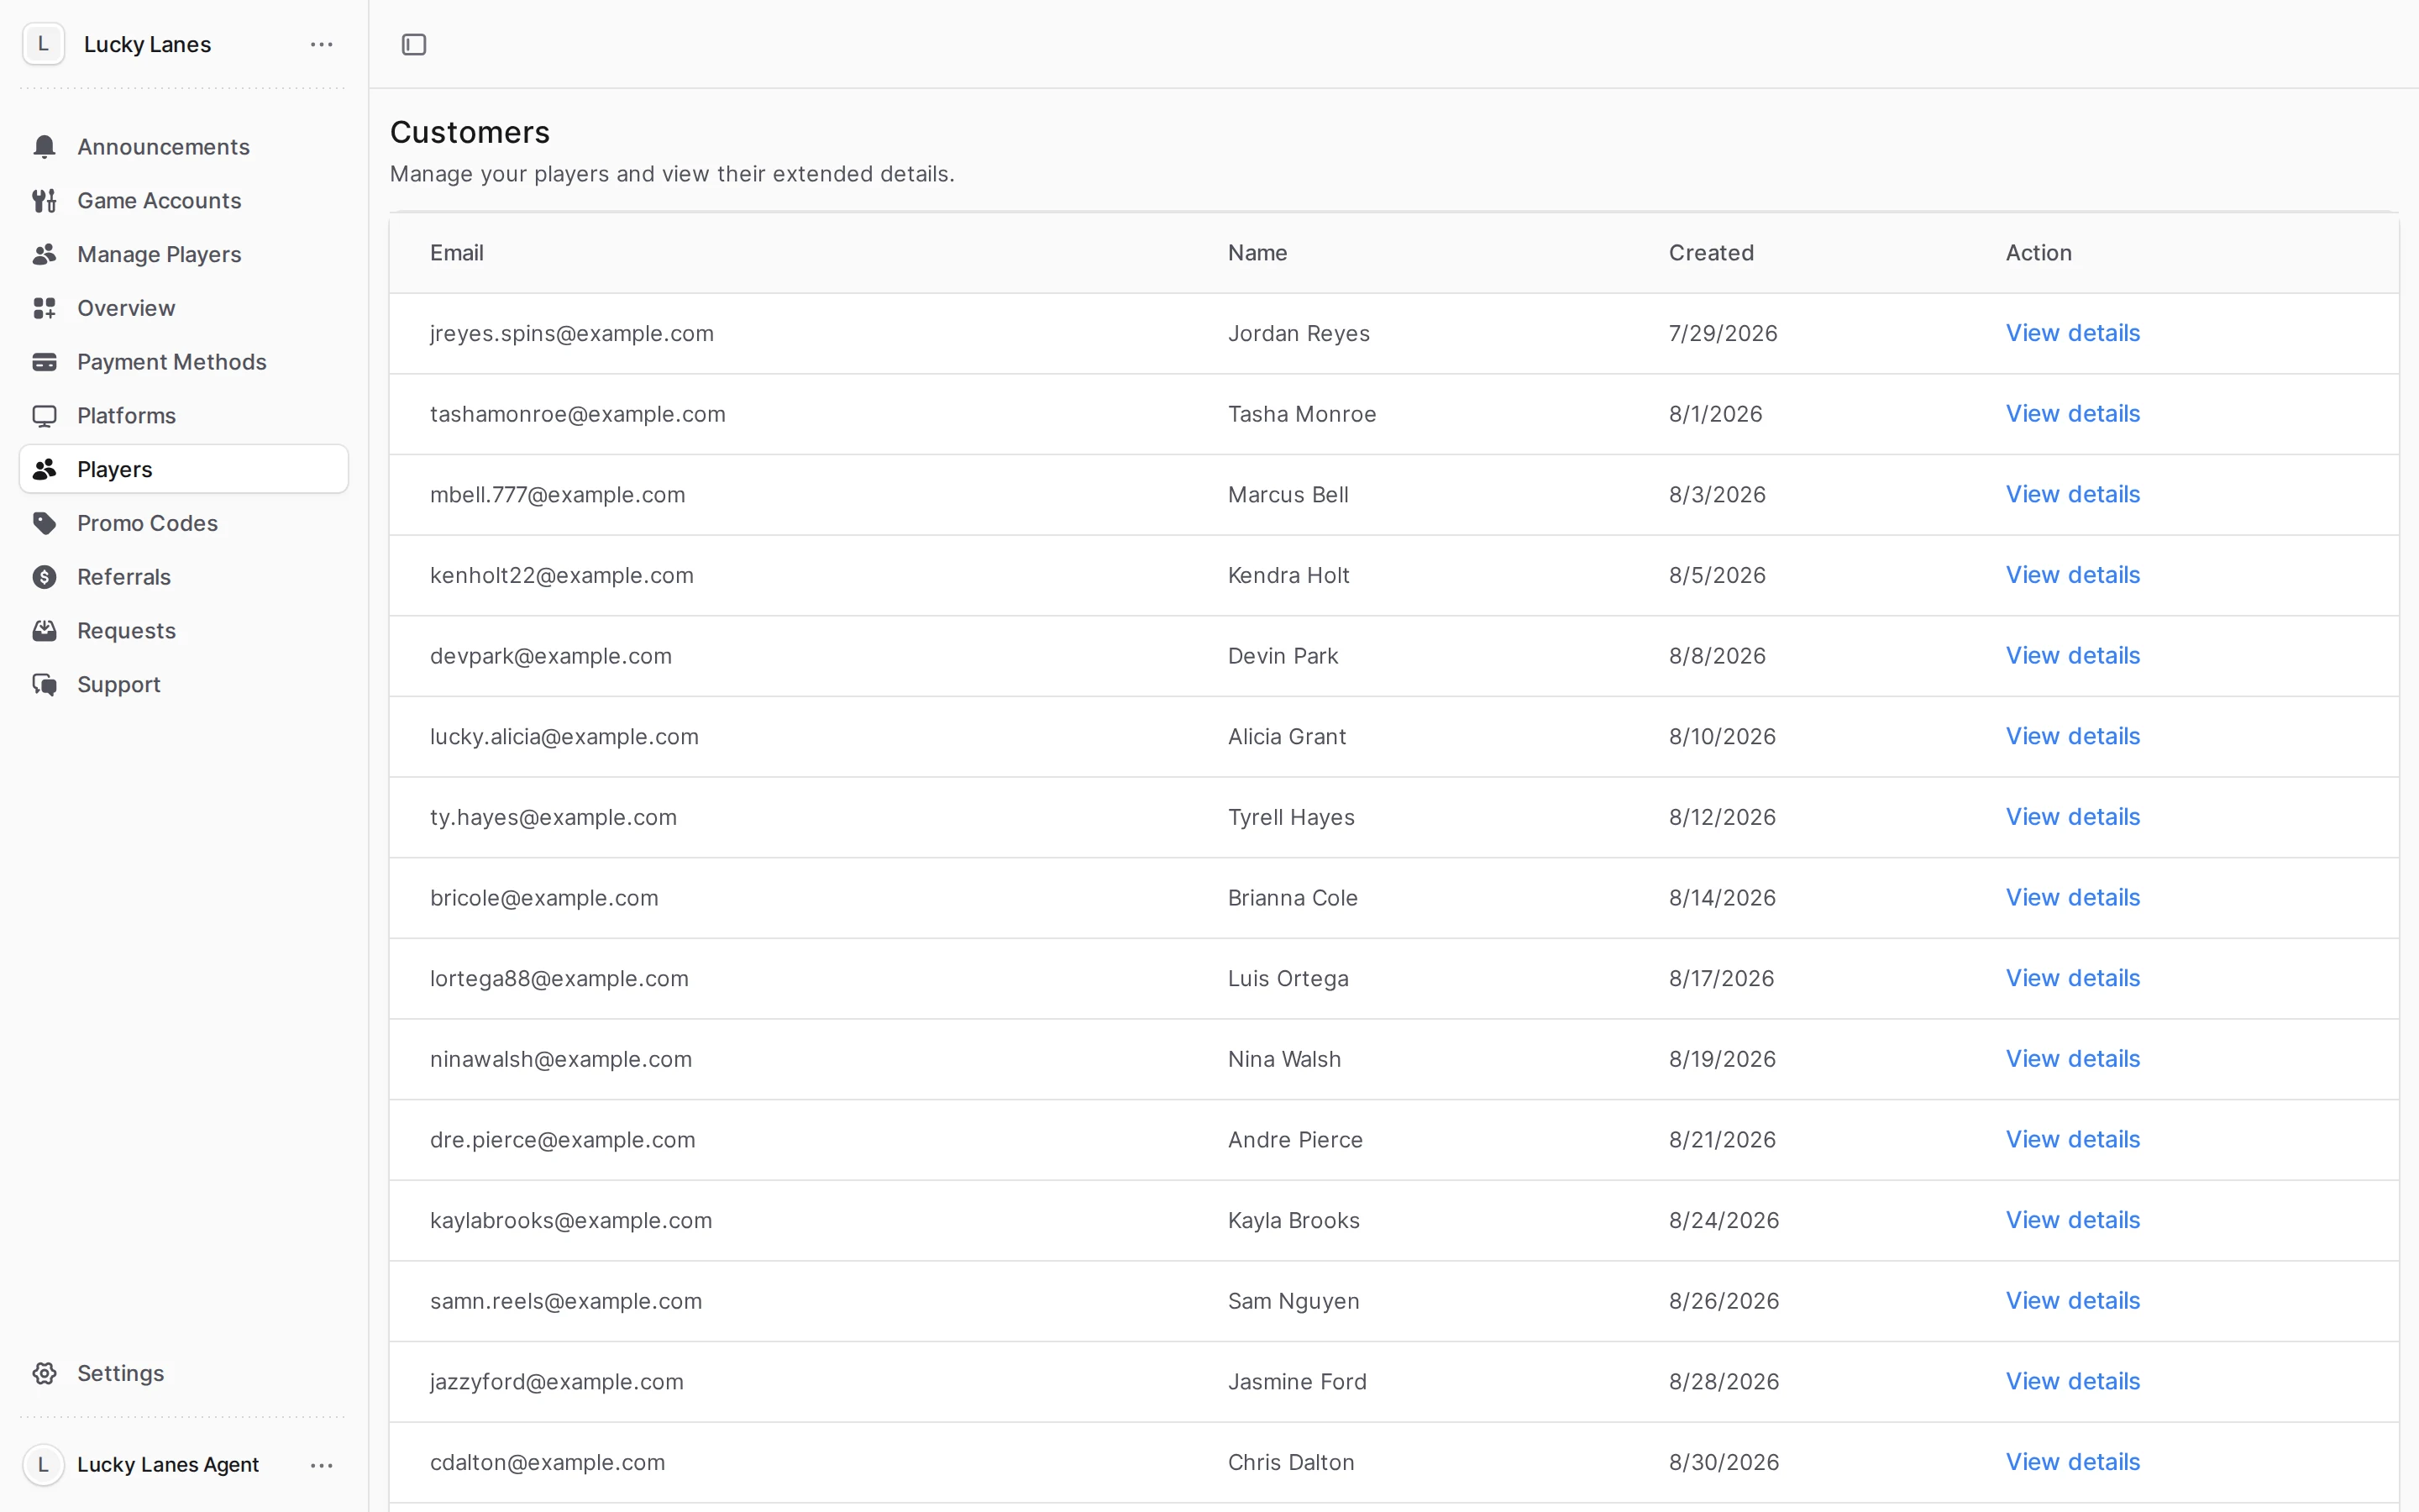Image resolution: width=2419 pixels, height=1512 pixels.
Task: View details for Nina Walsh
Action: tap(2072, 1059)
